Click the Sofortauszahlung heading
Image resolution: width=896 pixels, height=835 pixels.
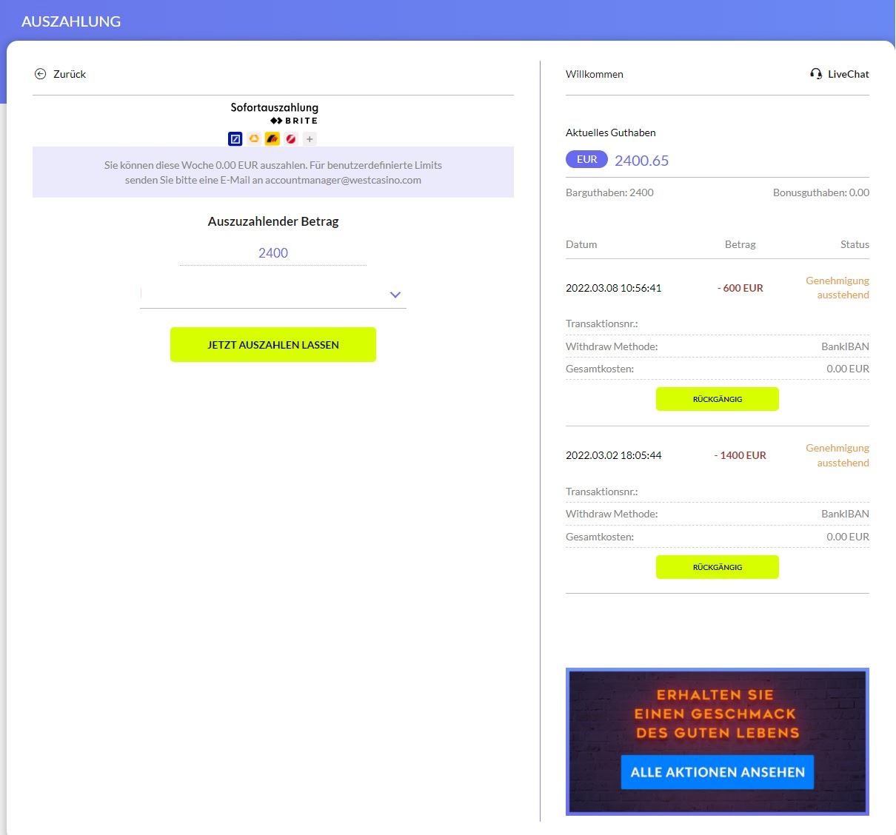click(x=274, y=107)
